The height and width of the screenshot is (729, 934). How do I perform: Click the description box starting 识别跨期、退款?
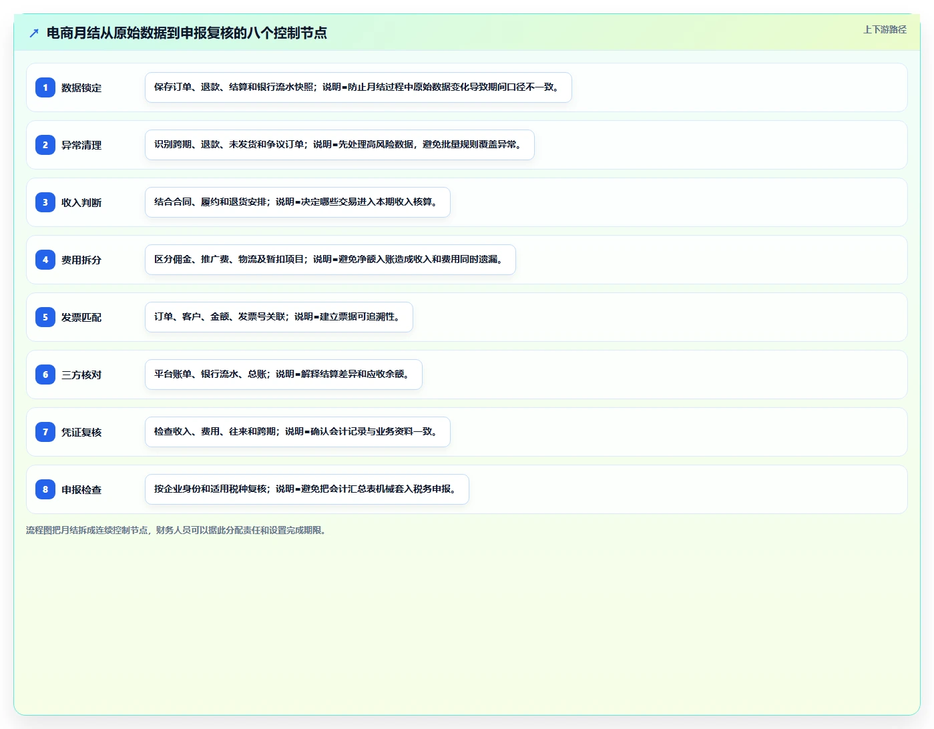coord(340,145)
